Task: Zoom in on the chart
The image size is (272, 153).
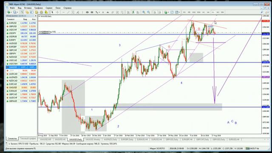Action: pyautogui.click(x=144, y=12)
